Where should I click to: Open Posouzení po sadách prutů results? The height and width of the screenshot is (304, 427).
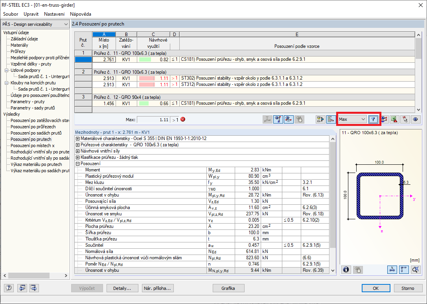(36, 133)
